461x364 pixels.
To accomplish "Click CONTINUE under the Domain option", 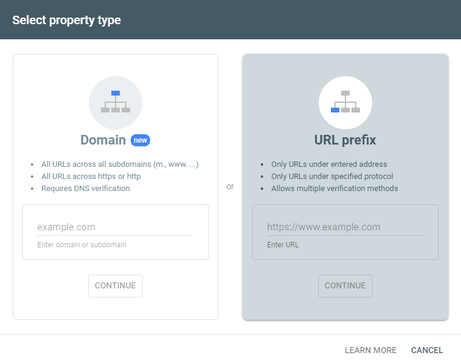I will (115, 286).
